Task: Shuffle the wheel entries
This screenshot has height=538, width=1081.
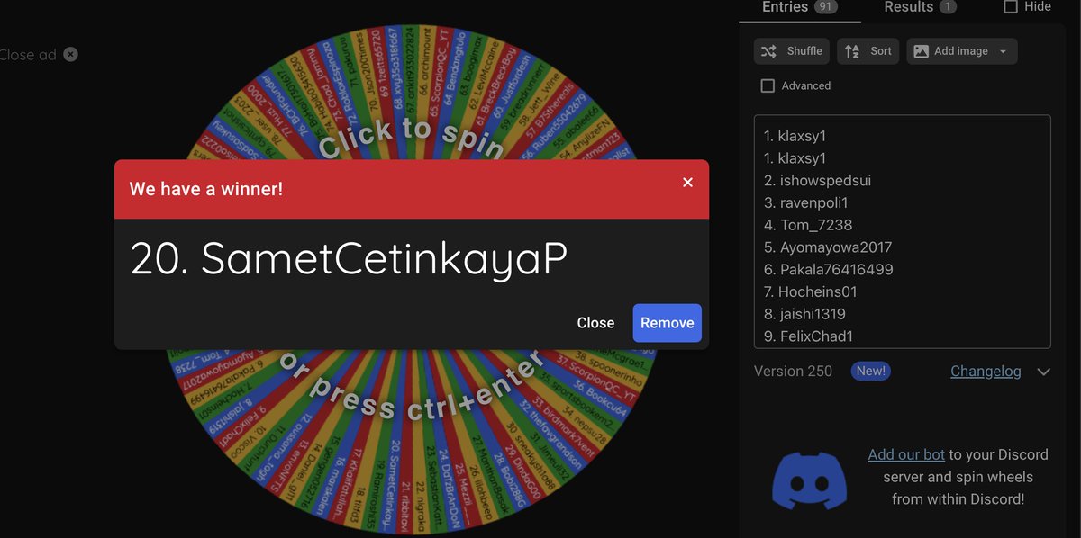Action: [792, 51]
